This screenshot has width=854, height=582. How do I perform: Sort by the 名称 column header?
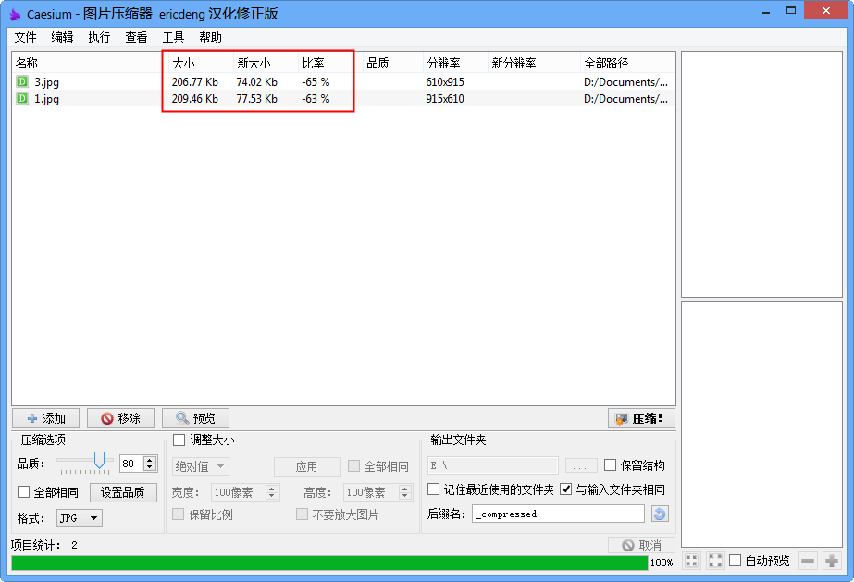(90, 63)
